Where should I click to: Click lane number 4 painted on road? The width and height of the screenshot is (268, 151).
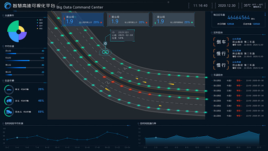click(x=125, y=69)
